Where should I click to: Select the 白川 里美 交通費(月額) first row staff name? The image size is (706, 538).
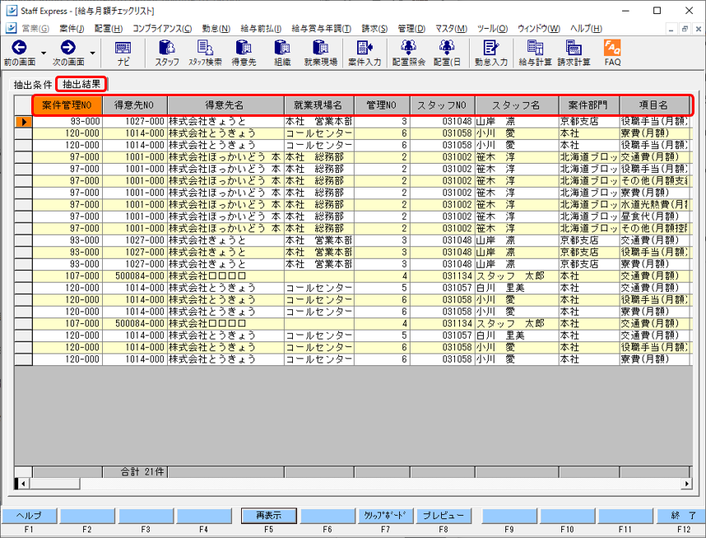pyautogui.click(x=517, y=288)
